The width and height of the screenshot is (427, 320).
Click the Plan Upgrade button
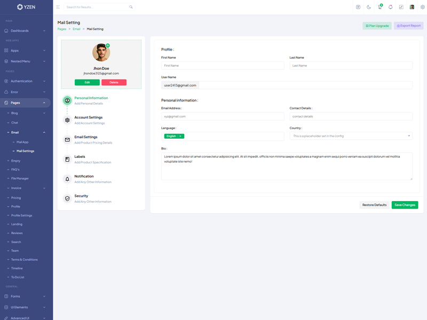tap(377, 26)
